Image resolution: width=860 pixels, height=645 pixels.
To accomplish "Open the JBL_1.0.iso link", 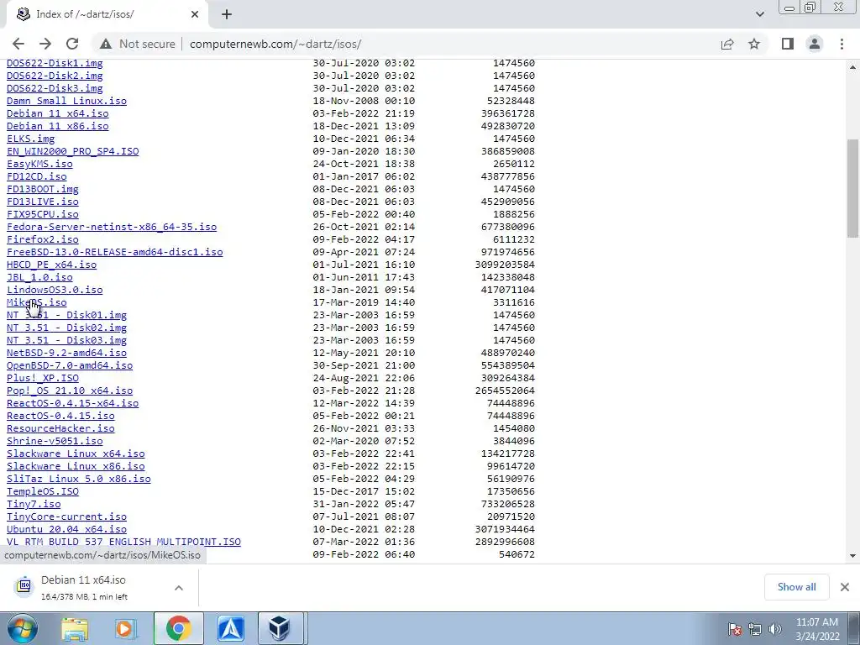I will (x=39, y=277).
